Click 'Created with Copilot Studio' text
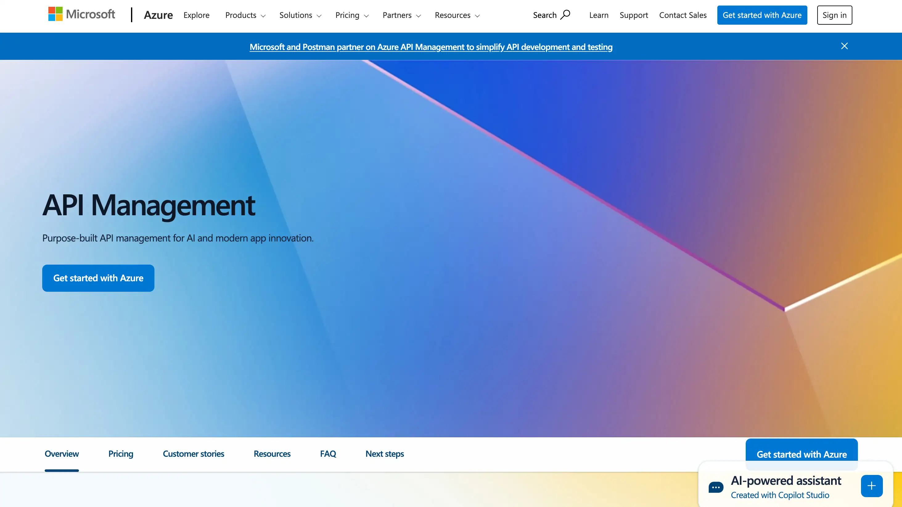The height and width of the screenshot is (507, 902). (x=780, y=495)
